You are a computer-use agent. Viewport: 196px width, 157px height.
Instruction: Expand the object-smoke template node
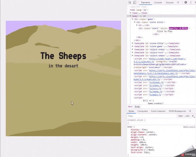[x=132, y=56]
